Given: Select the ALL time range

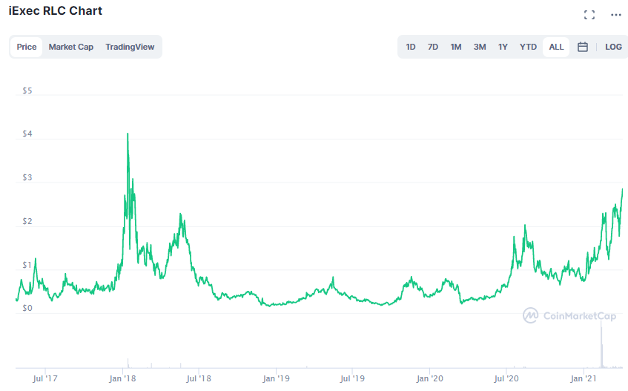Looking at the screenshot, I should coord(556,47).
